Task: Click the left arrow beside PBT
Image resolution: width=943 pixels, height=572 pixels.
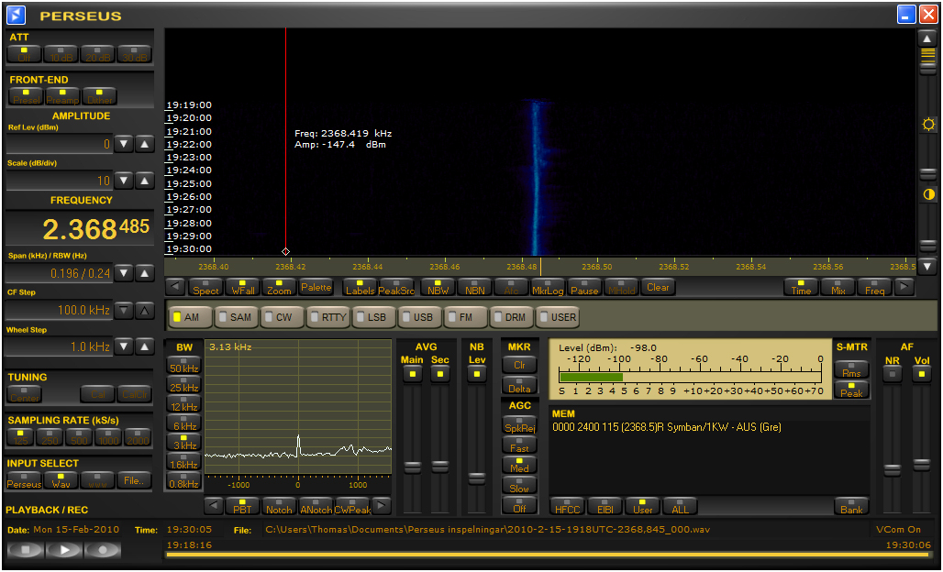Action: [x=214, y=506]
